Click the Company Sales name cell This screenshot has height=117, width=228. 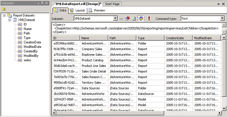94,49
